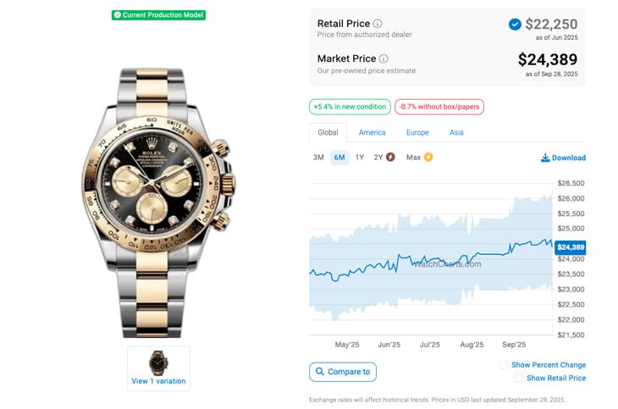Enable Show Percent Change checkbox
Viewport: 618px width, 409px height.
point(504,365)
